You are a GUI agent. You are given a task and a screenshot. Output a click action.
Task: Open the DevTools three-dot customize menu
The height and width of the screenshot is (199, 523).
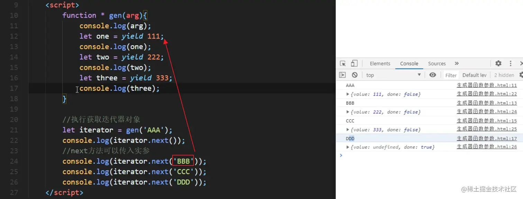point(511,63)
